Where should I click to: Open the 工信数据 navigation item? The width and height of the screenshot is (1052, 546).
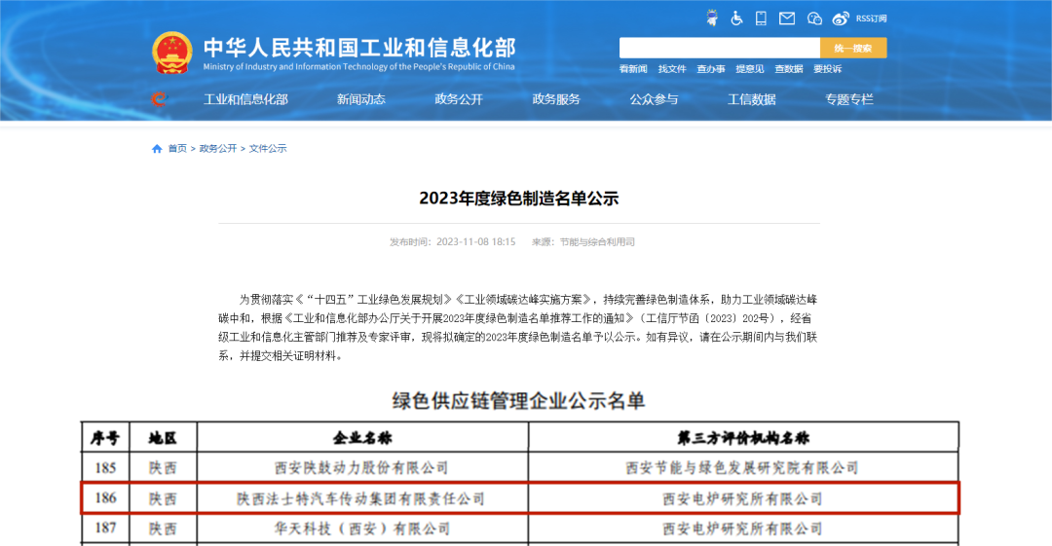click(x=751, y=99)
